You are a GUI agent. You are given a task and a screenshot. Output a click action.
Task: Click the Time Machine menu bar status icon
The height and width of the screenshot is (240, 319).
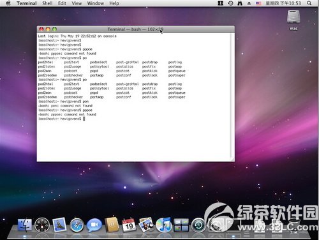pyautogui.click(x=231, y=3)
